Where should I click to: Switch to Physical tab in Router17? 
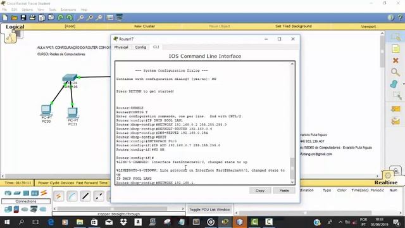(121, 47)
